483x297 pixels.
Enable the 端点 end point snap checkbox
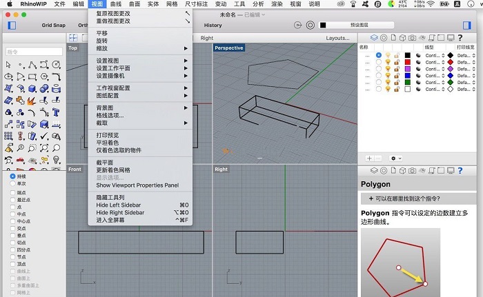[x=12, y=193]
